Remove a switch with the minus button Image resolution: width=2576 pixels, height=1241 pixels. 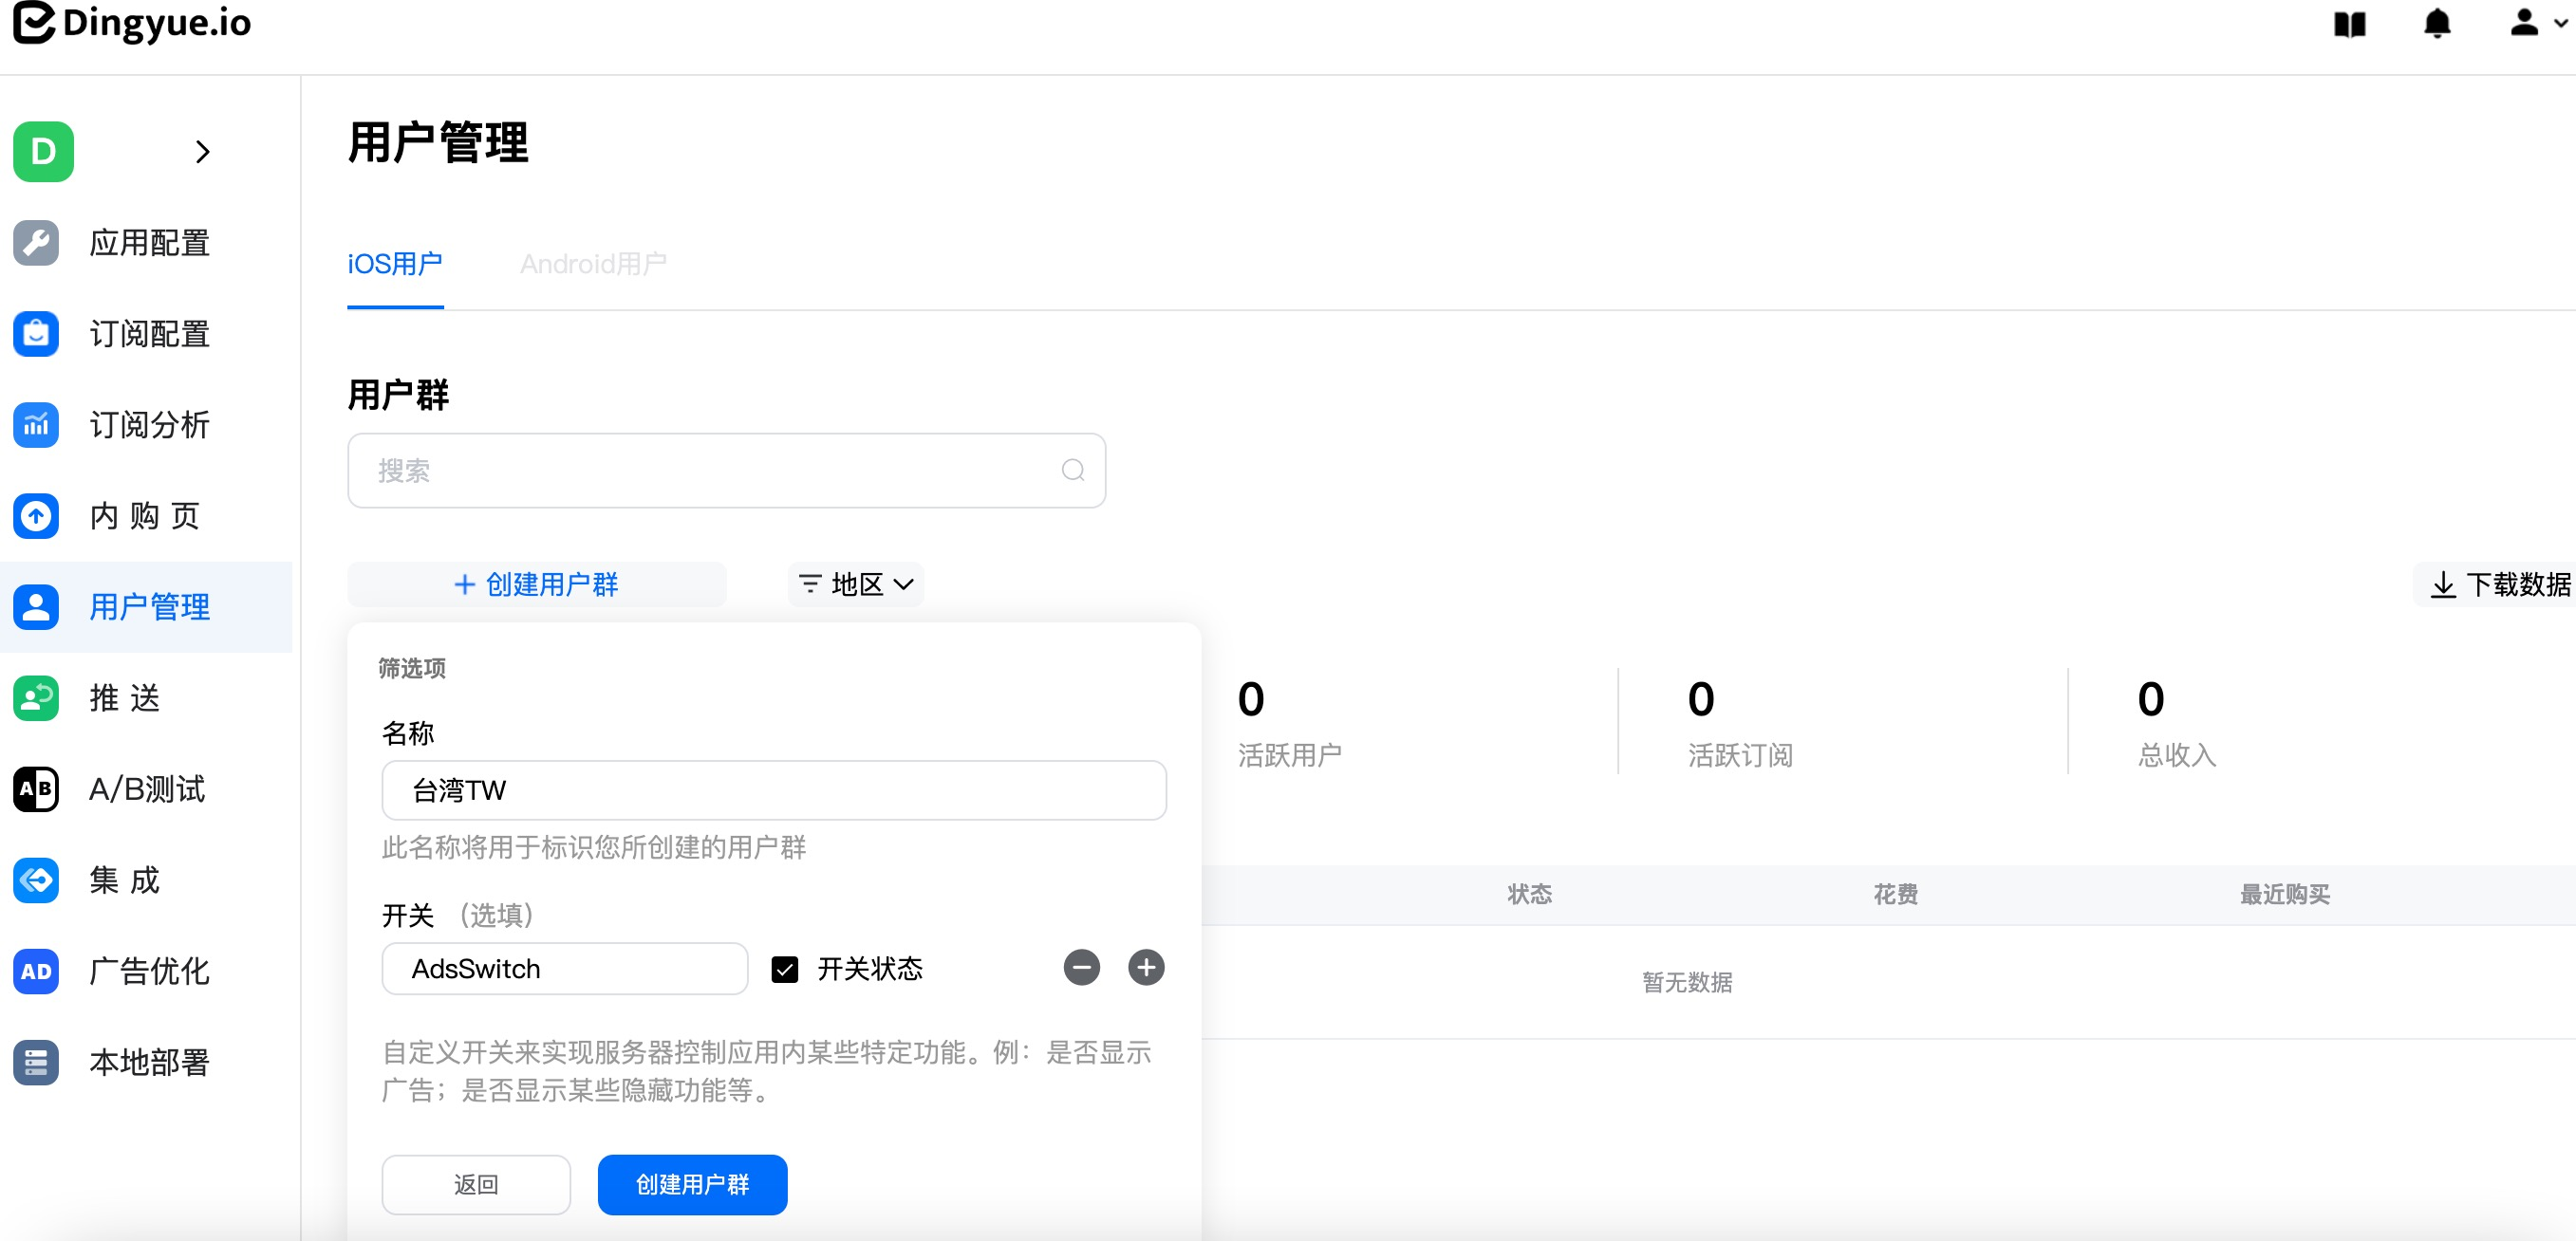pos(1081,967)
